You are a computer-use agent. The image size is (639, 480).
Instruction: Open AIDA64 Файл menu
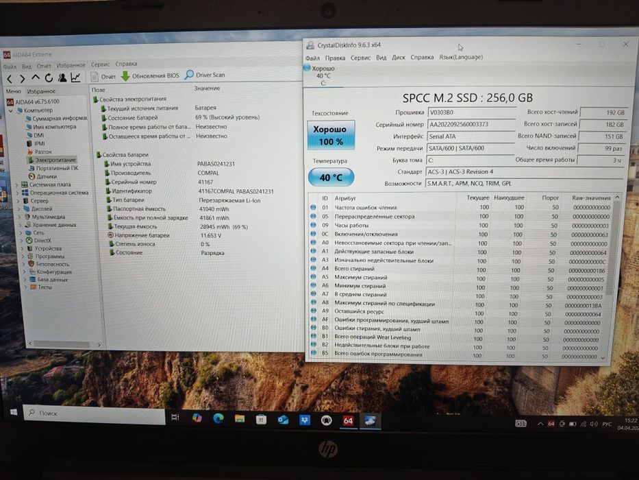10,67
